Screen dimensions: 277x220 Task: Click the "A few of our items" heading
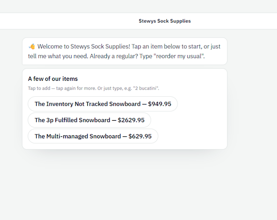(53, 79)
